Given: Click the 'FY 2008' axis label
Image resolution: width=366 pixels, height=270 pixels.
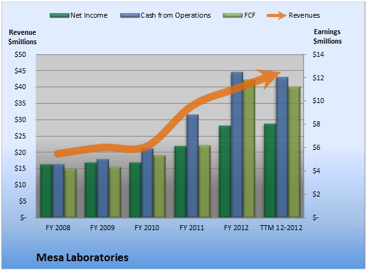Looking at the screenshot, I should [x=58, y=228].
